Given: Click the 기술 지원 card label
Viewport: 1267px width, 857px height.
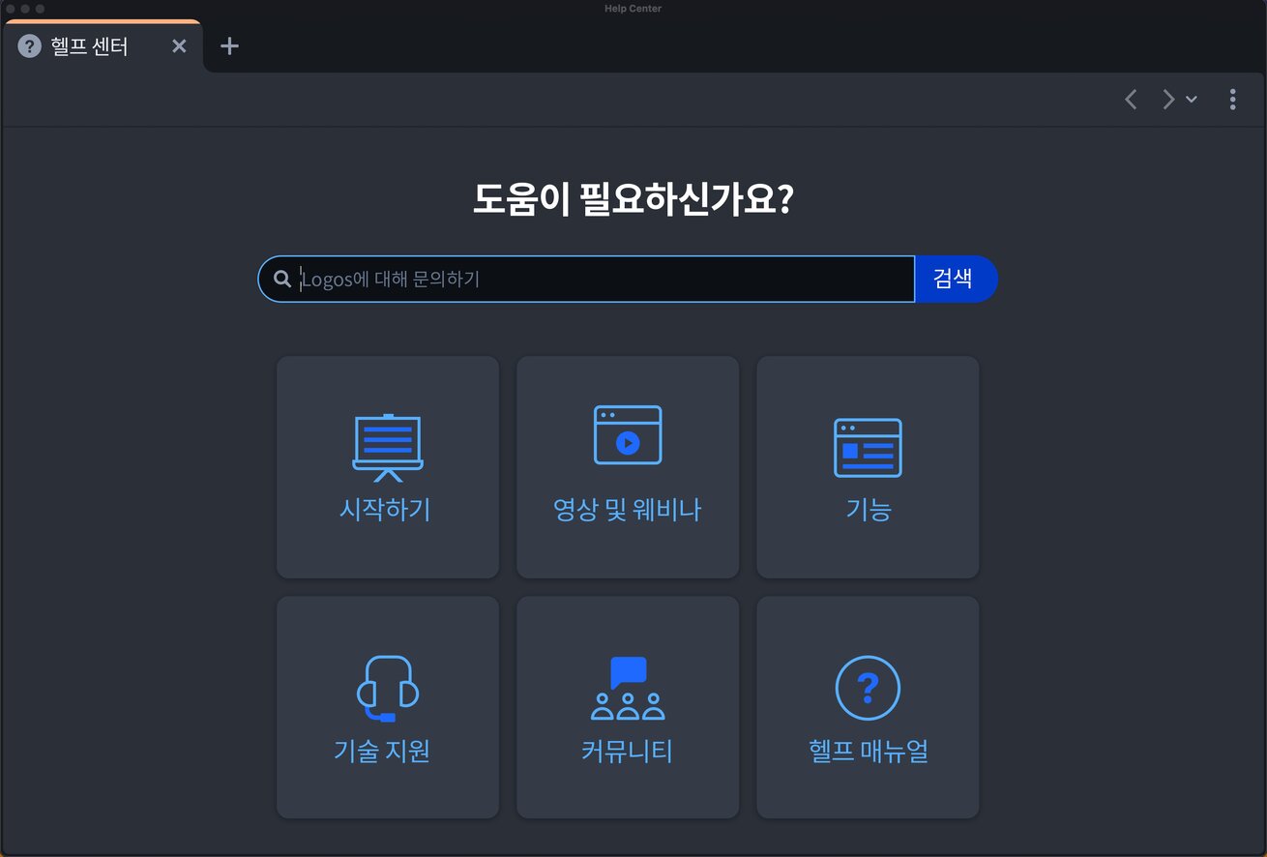Looking at the screenshot, I should pos(387,753).
